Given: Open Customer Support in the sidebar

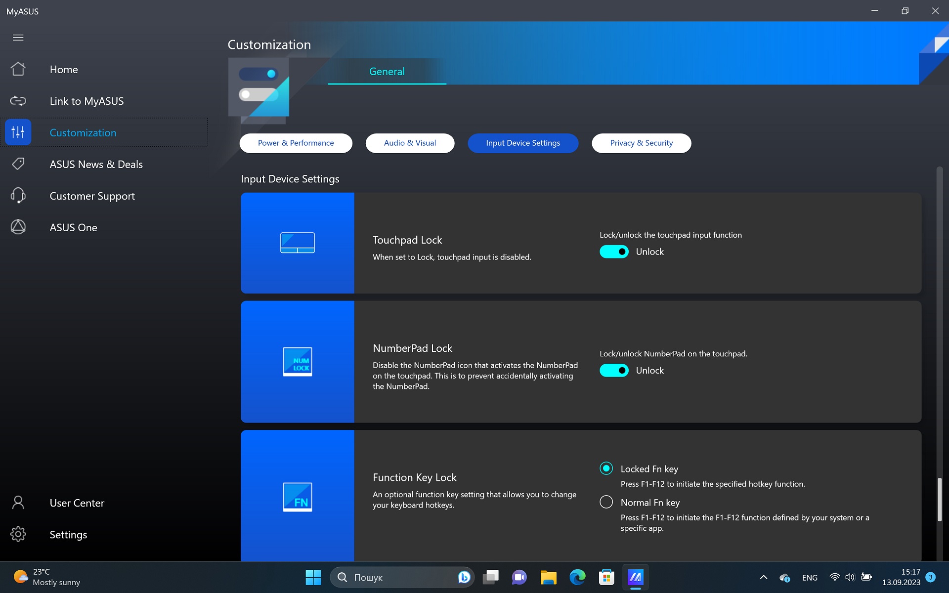Looking at the screenshot, I should tap(92, 196).
